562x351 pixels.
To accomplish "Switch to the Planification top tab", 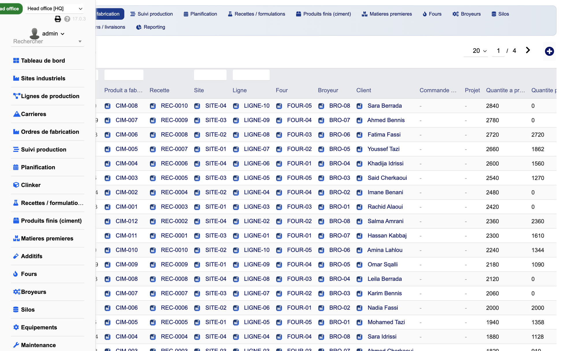I will (x=200, y=14).
